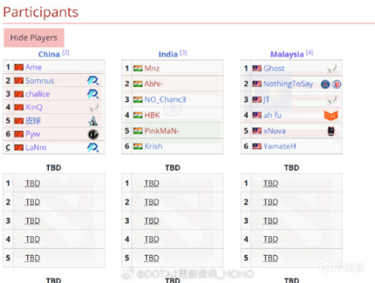Click the team logo next to chalice
The image size is (375, 283).
coord(93,94)
